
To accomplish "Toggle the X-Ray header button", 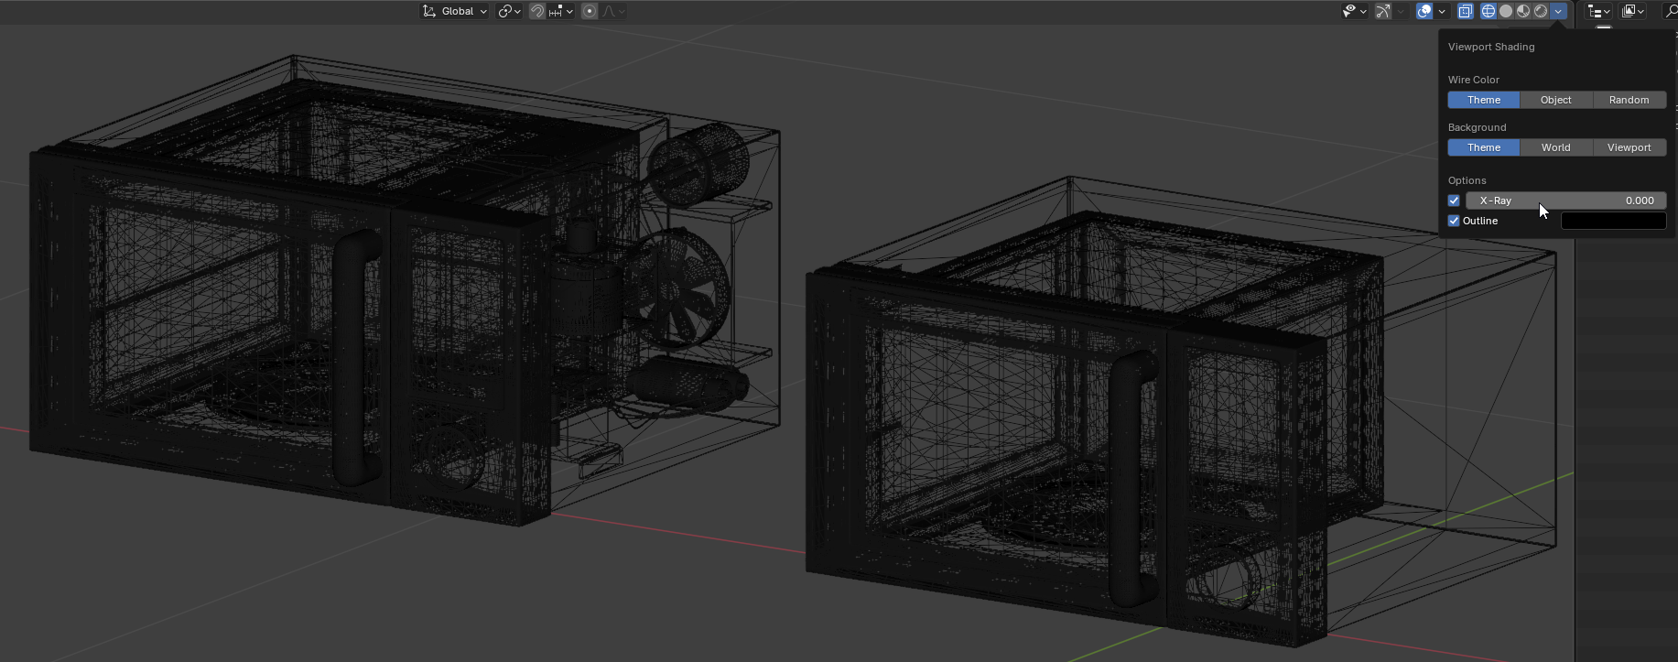I will pos(1466,11).
